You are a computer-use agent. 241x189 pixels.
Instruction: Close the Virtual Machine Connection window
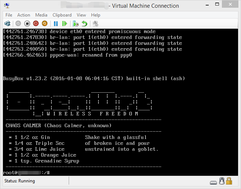pyautogui.click(x=230, y=4)
